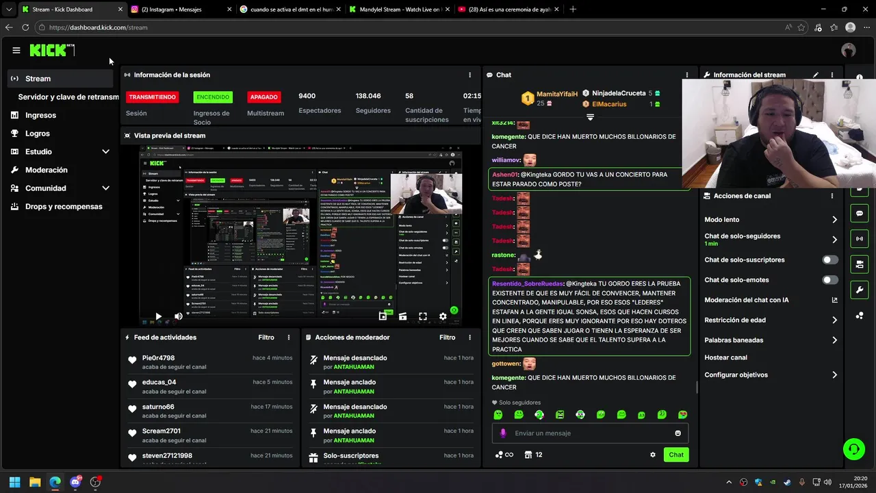This screenshot has height=493, width=876.
Task: Open Windows Start button on taskbar
Action: tap(14, 482)
